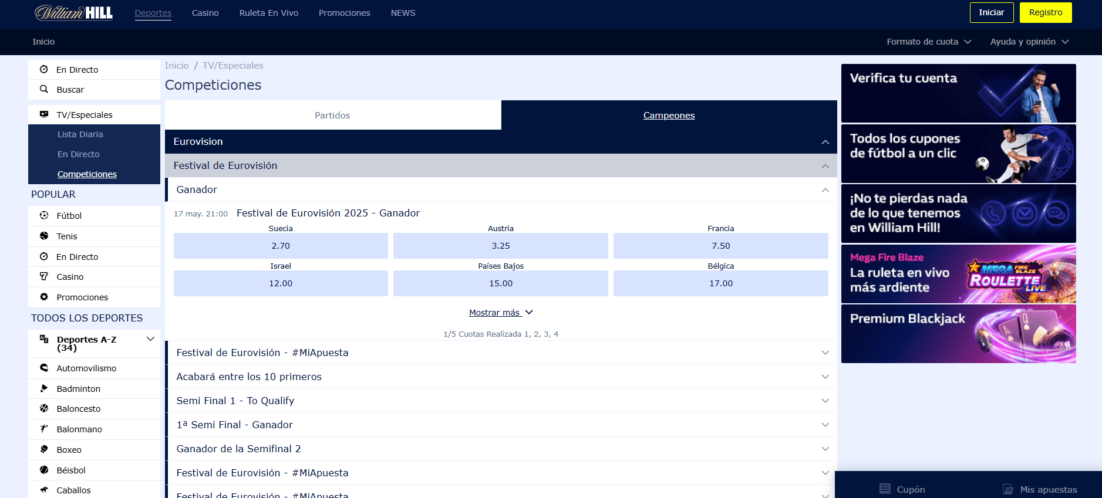Bet on Israel at 12.00
This screenshot has width=1102, height=498.
click(281, 283)
